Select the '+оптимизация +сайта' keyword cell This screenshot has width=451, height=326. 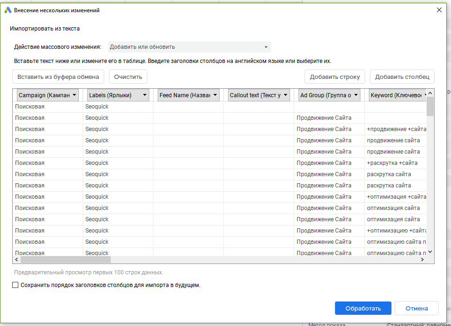pyautogui.click(x=395, y=197)
